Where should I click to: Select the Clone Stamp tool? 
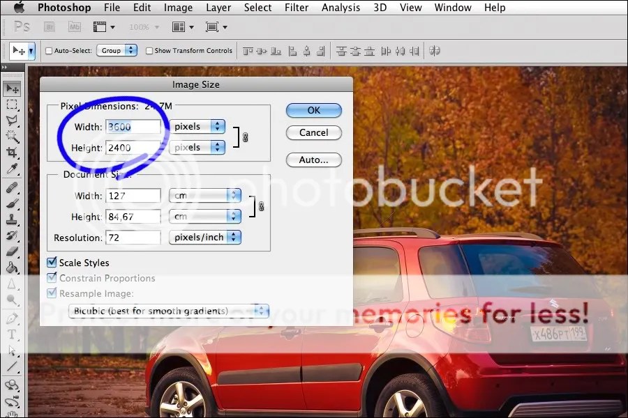[x=12, y=219]
